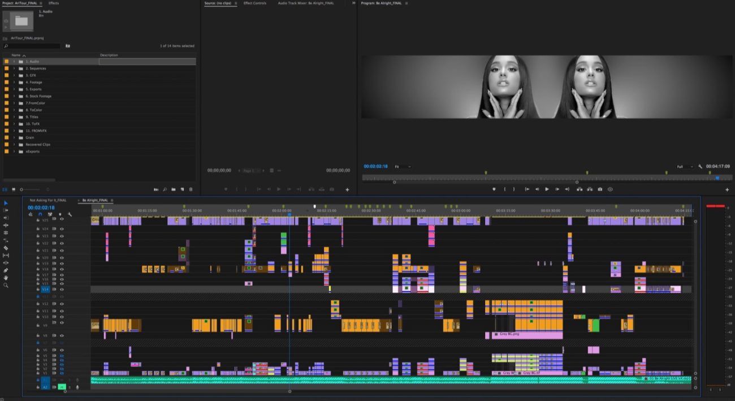Toggle snapping with the magnet icon
Screen dimensions: 735x401
pyautogui.click(x=40, y=214)
